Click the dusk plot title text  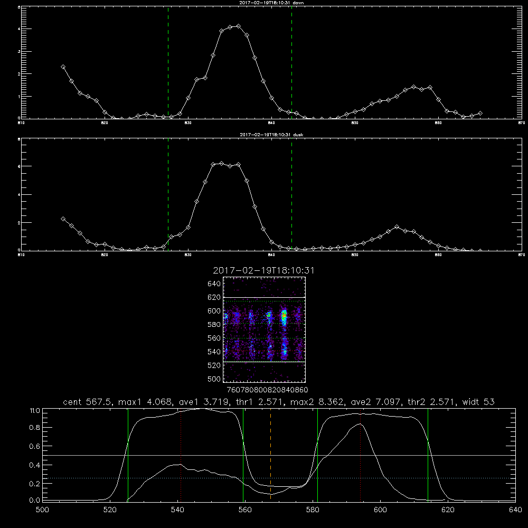[x=271, y=135]
